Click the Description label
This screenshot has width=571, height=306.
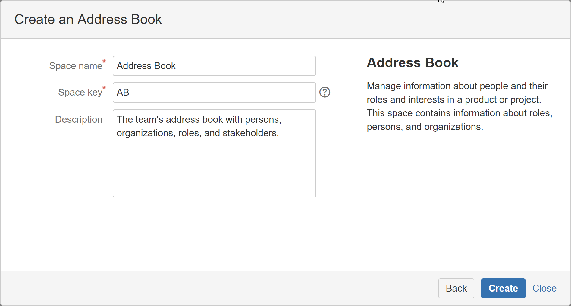tap(79, 119)
